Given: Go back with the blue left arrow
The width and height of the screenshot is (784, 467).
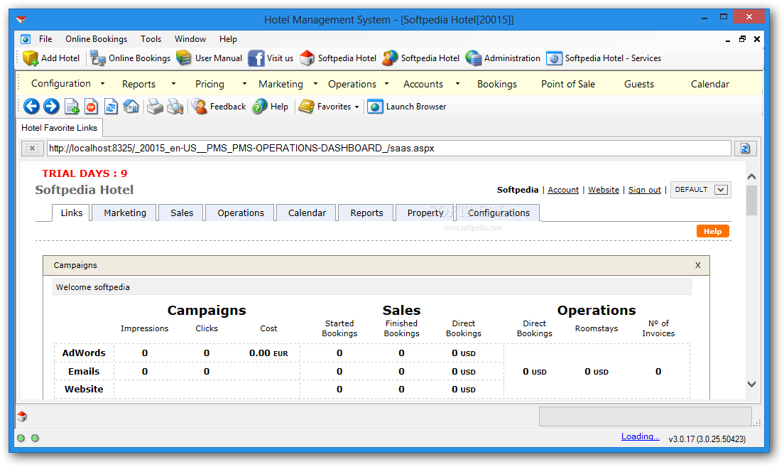Looking at the screenshot, I should coord(31,106).
